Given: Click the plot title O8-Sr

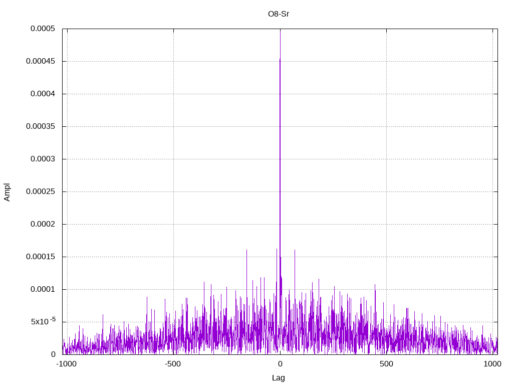Looking at the screenshot, I should [279, 14].
